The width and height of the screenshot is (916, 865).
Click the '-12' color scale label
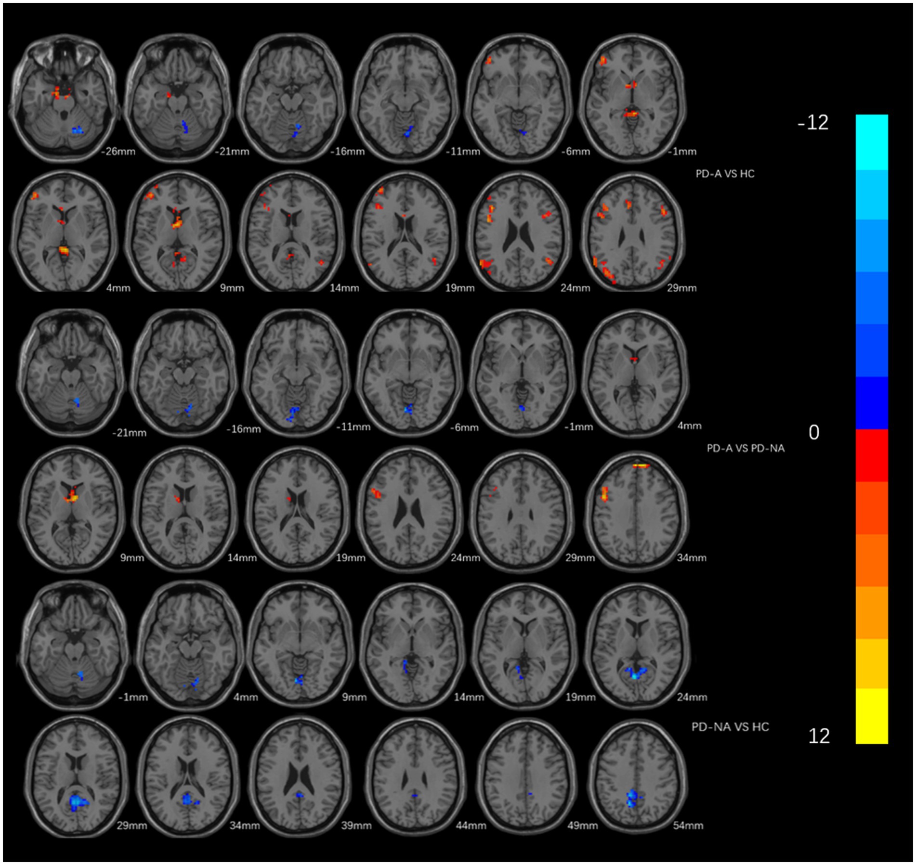click(x=813, y=123)
